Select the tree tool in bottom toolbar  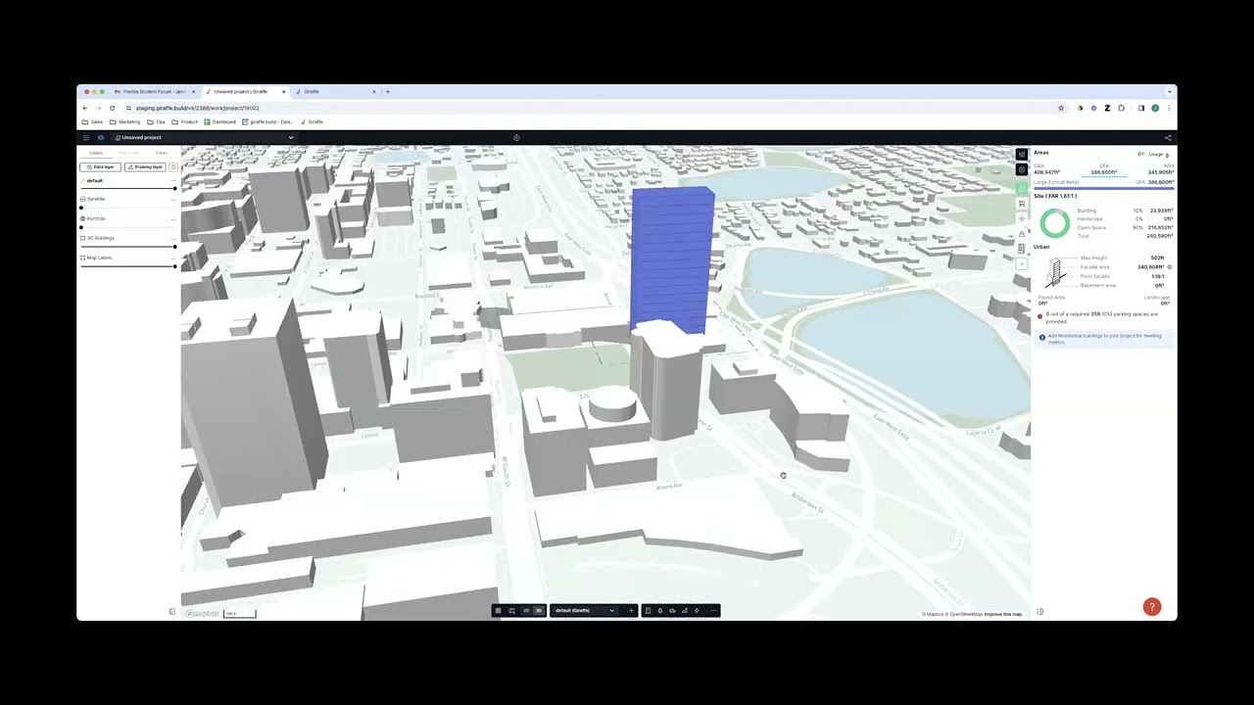click(660, 611)
